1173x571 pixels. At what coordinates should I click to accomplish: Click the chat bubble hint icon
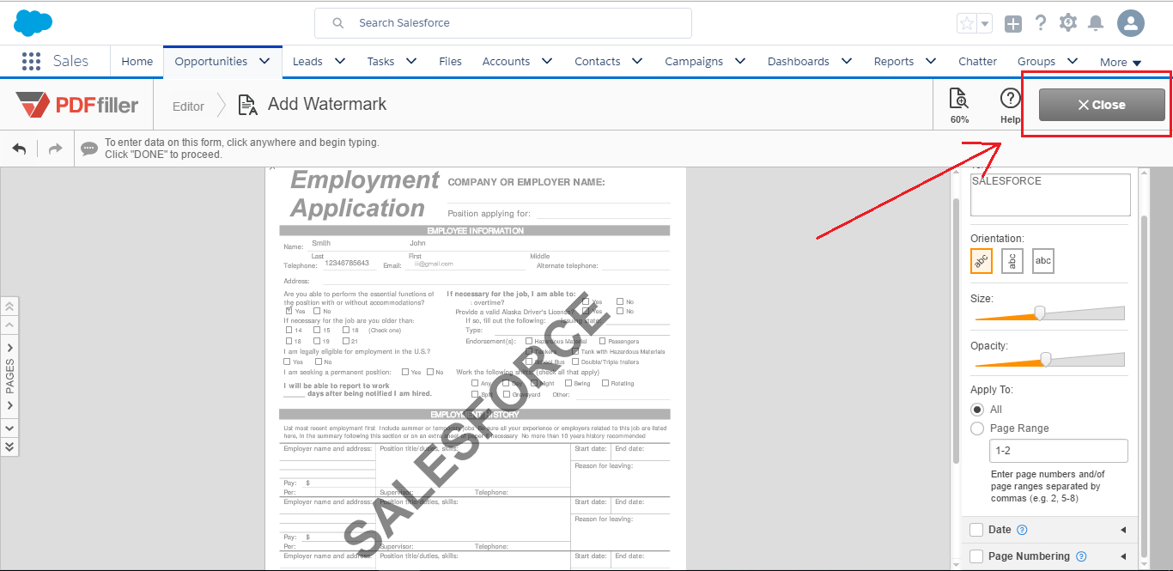click(x=89, y=149)
